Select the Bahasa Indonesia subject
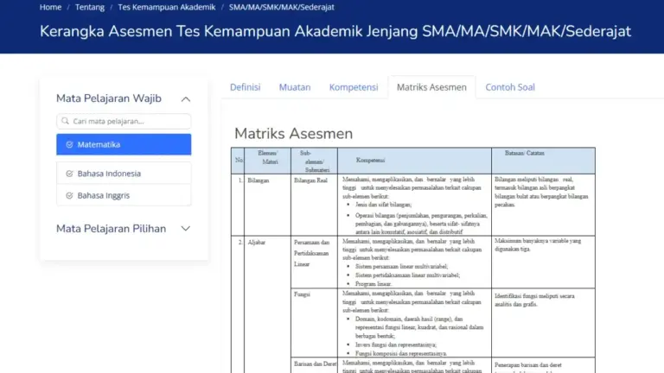664x373 pixels. point(124,174)
